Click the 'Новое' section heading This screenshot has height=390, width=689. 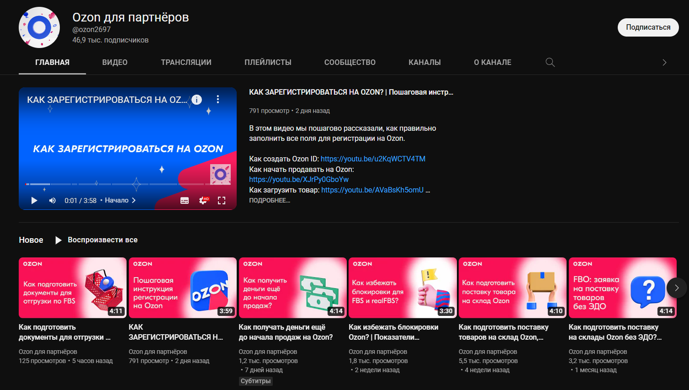tap(31, 240)
